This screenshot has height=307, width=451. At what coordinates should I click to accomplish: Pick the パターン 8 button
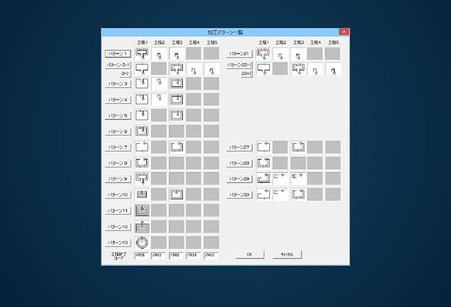pos(118,163)
